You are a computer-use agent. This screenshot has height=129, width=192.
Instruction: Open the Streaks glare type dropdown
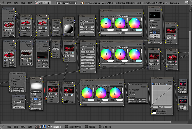pos(88,46)
